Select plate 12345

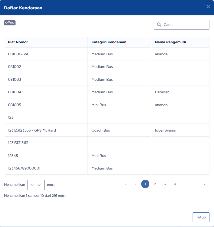[13, 156]
